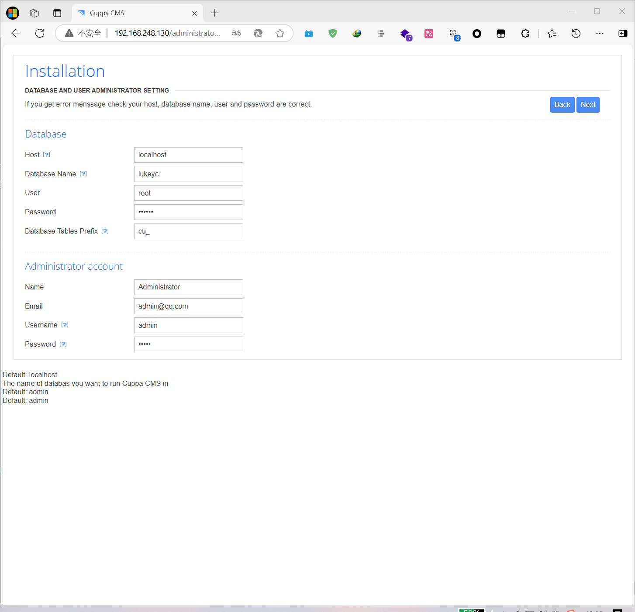Go back with browser back arrow

point(16,33)
